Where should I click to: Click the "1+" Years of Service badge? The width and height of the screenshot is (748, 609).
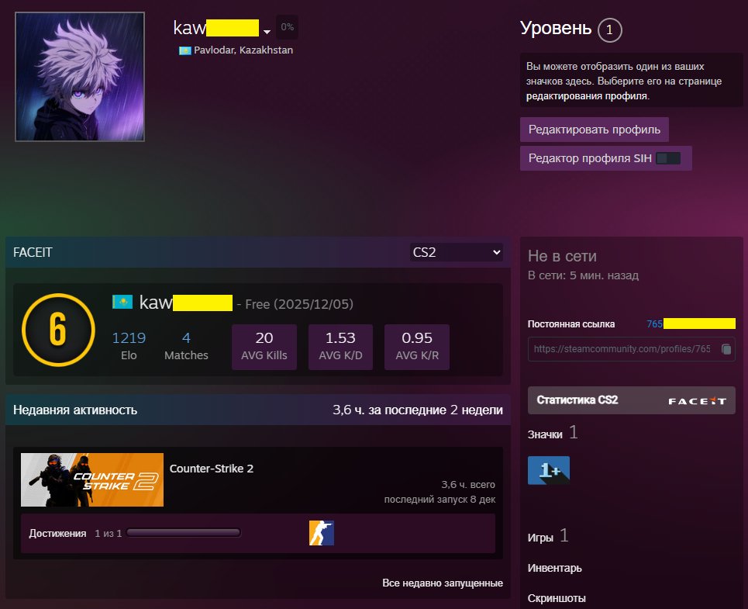(x=549, y=469)
